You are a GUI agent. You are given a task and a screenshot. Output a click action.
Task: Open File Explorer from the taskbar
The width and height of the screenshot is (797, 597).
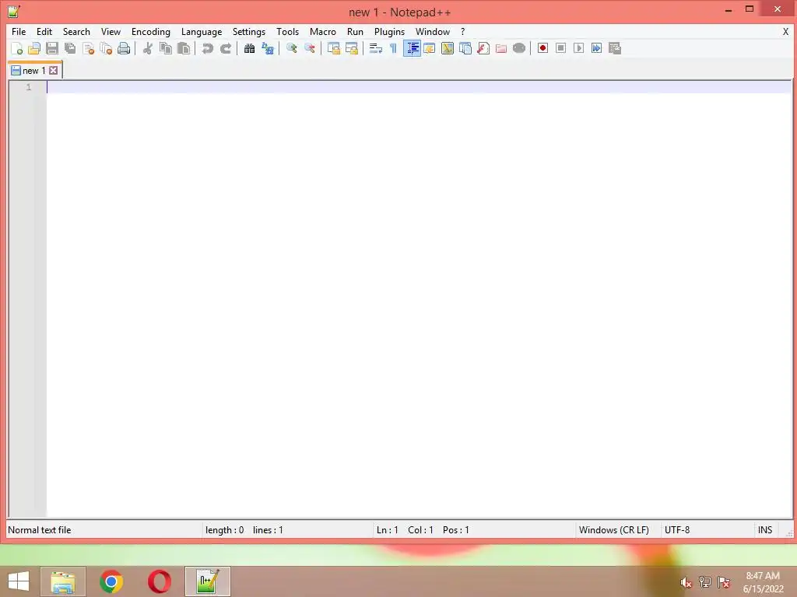point(63,581)
